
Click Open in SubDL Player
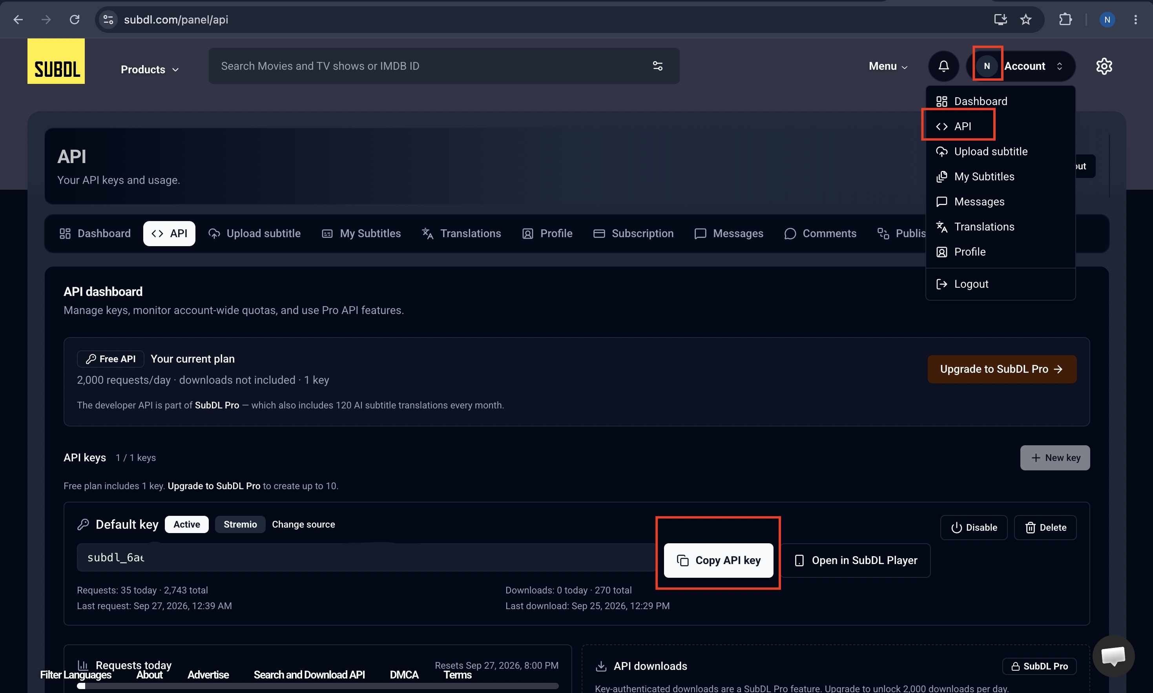(856, 561)
